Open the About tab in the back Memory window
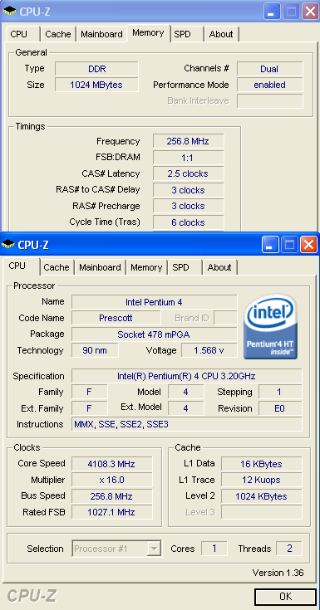 (x=221, y=34)
